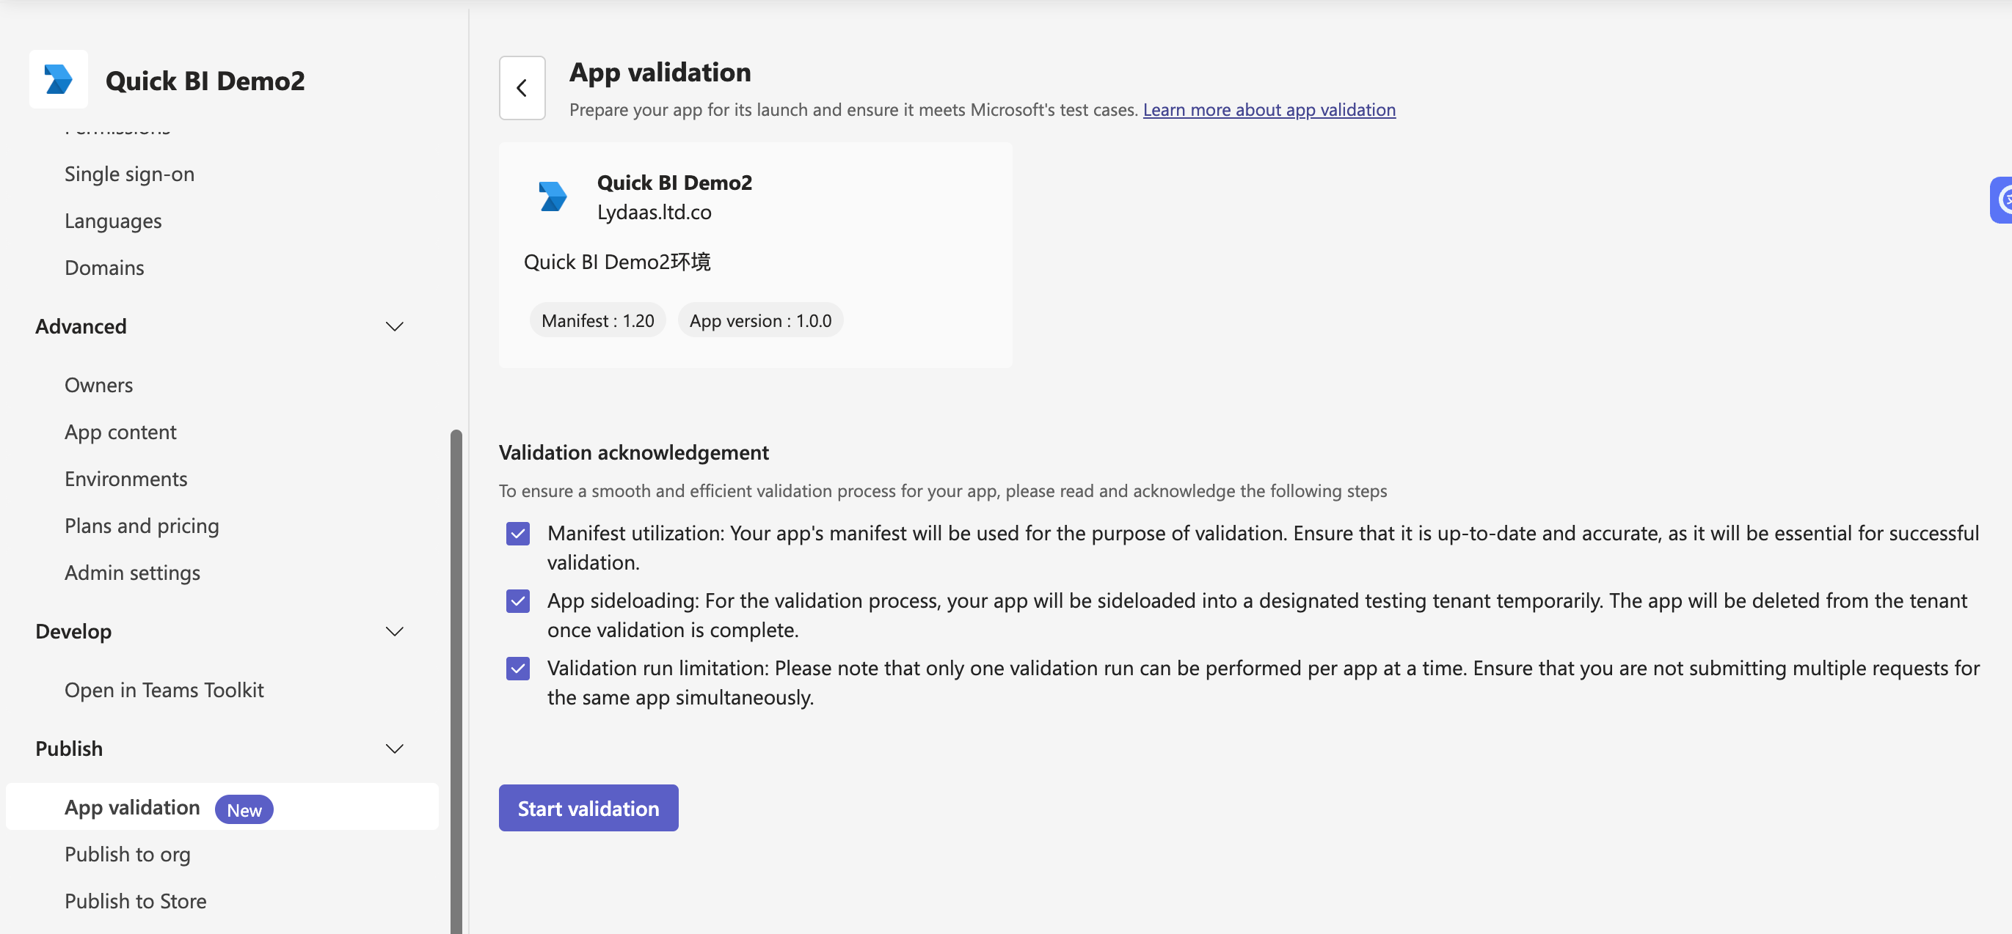This screenshot has height=934, width=2012.
Task: Go to Publish to Store
Action: point(136,901)
